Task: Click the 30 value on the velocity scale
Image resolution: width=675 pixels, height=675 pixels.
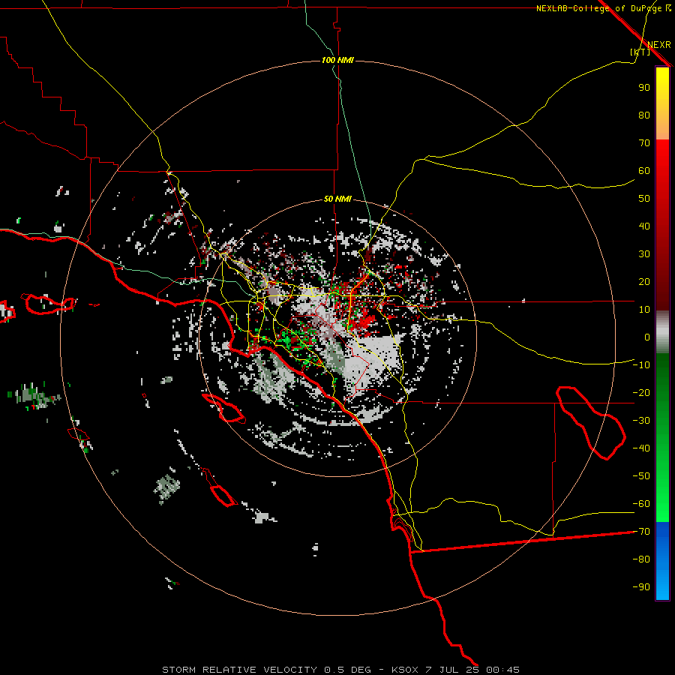Action: tap(644, 254)
